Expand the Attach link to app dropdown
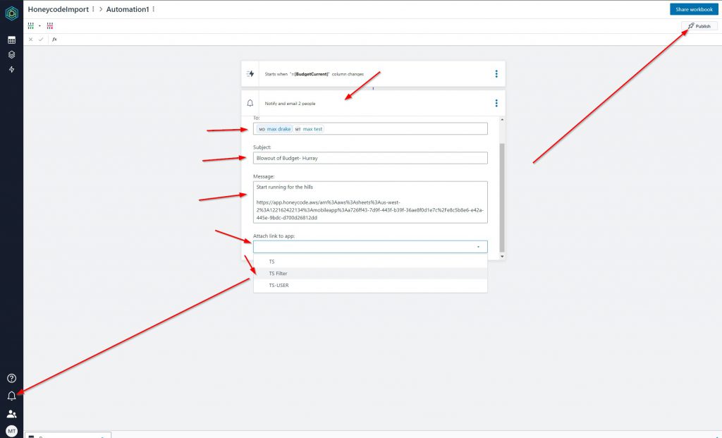Screen dimensions: 722x438 [370, 247]
